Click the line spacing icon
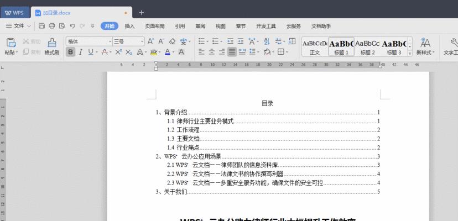458x221 pixels. pos(252,52)
